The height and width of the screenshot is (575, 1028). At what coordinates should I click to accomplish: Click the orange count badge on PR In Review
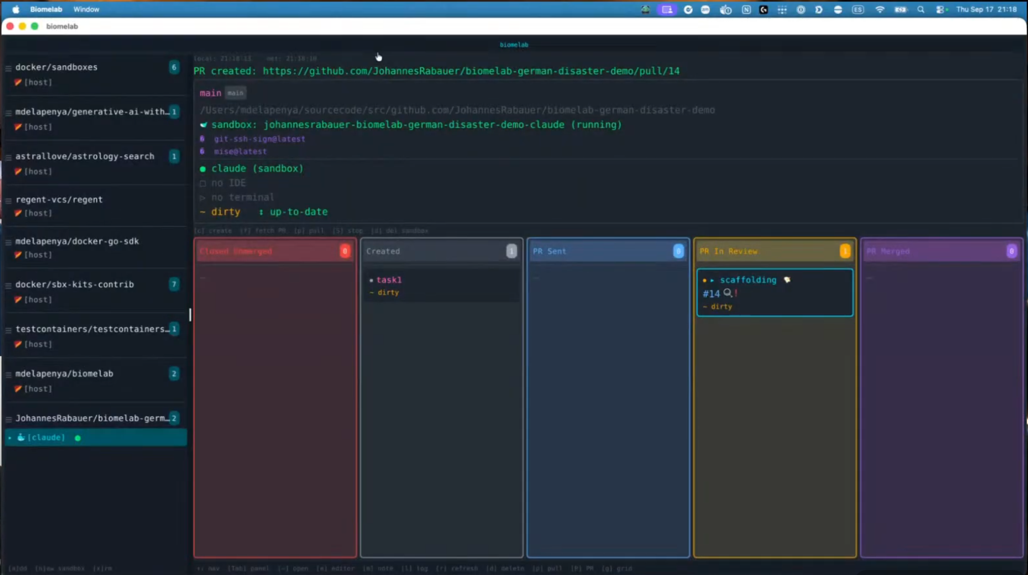(x=845, y=251)
